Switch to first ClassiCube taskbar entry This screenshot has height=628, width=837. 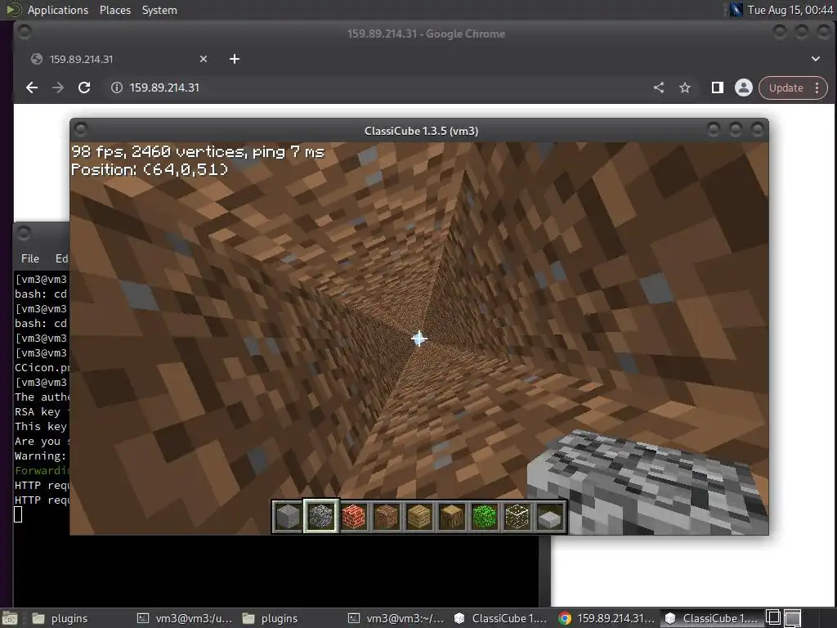[500, 618]
